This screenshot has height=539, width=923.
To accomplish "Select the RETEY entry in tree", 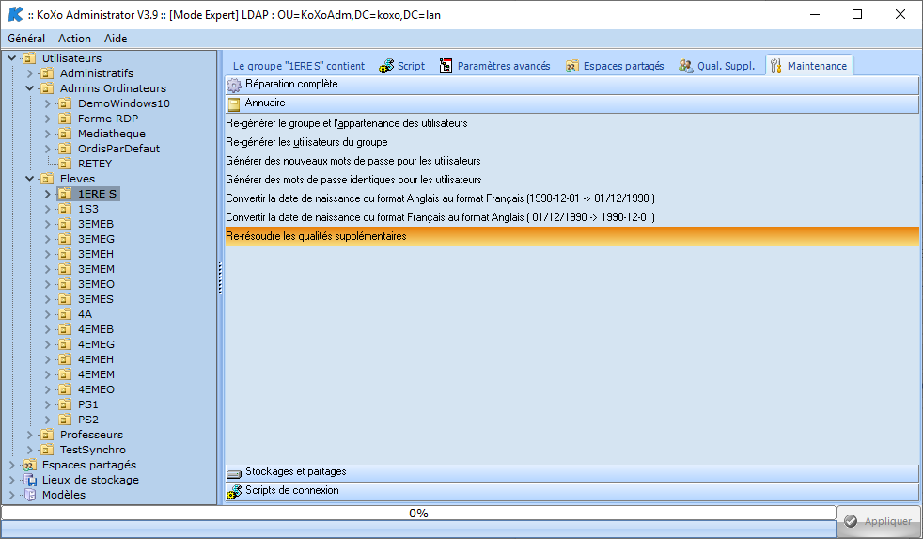I will (x=95, y=164).
